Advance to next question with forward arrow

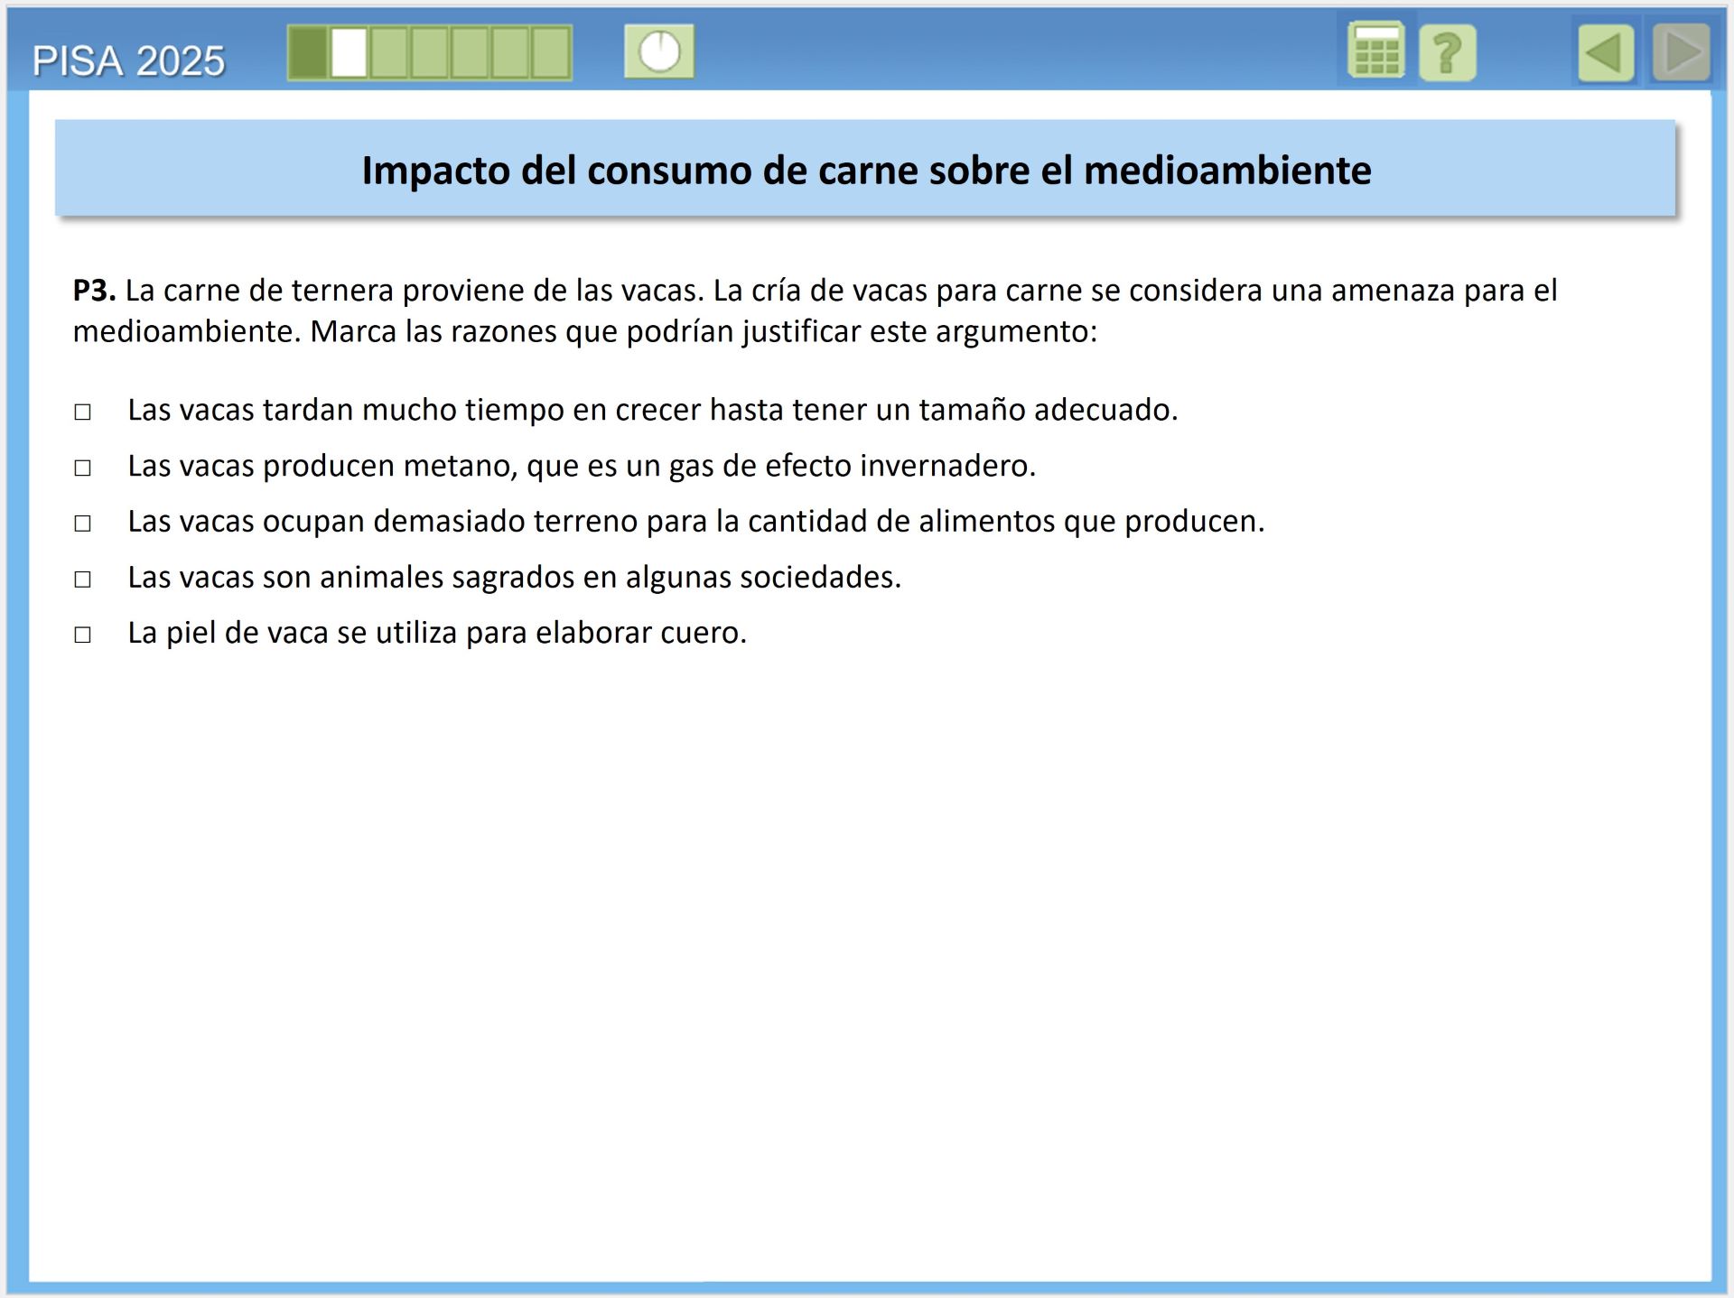1681,53
